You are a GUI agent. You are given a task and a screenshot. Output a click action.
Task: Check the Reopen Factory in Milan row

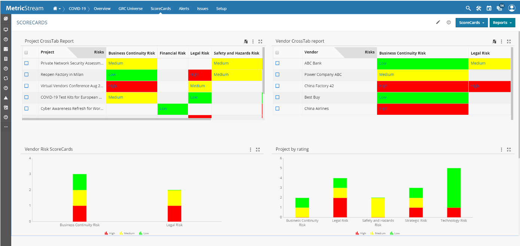pyautogui.click(x=27, y=74)
